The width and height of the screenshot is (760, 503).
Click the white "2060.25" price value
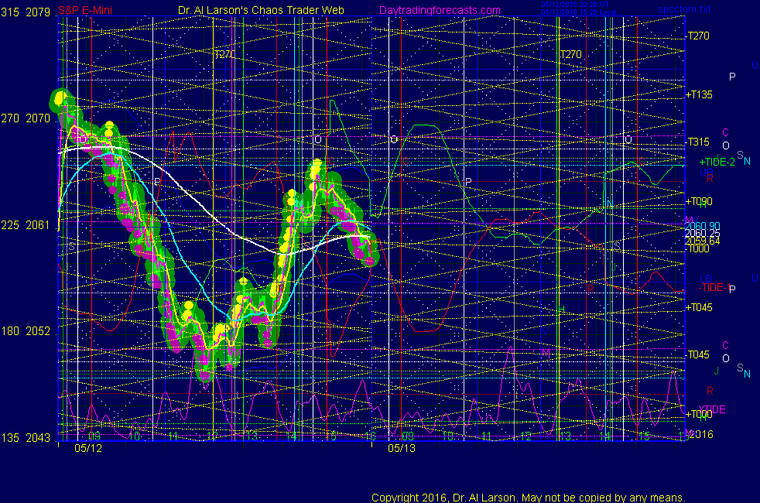(702, 233)
